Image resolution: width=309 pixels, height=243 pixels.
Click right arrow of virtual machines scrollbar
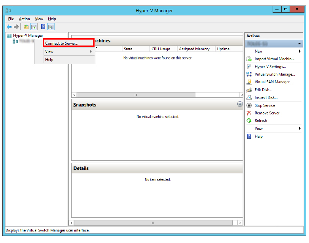point(242,95)
